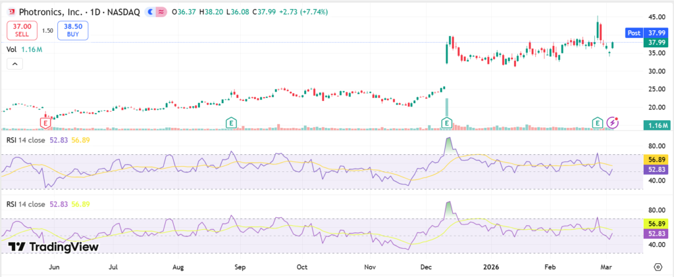Click the Vol 1.16M volume indicator label
This screenshot has height=277, width=674.
click(25, 49)
